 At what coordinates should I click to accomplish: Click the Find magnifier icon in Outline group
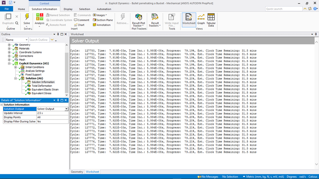point(17,23)
